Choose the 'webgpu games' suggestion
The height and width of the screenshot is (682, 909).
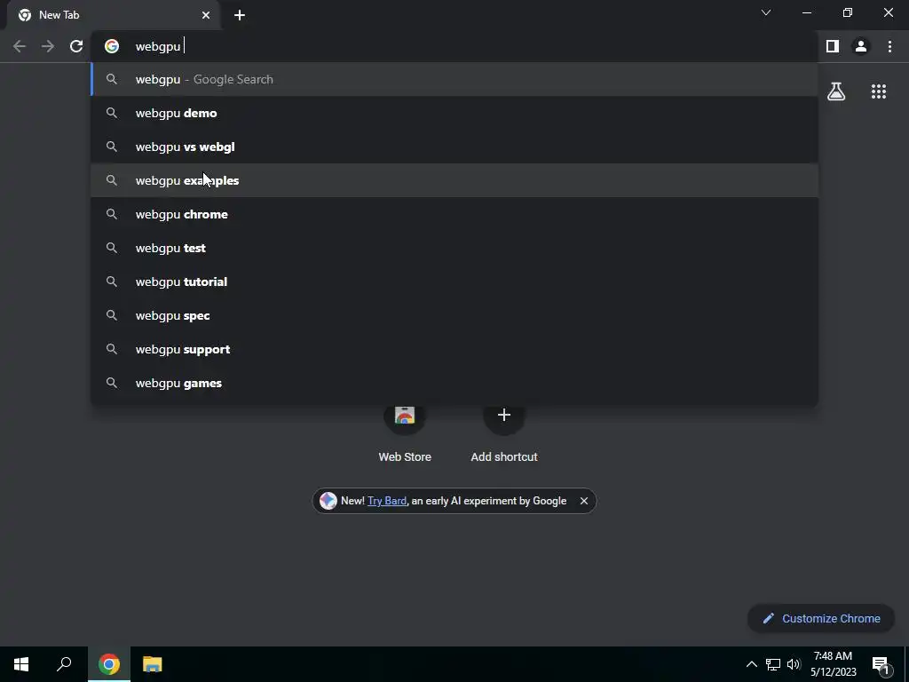[x=454, y=383]
